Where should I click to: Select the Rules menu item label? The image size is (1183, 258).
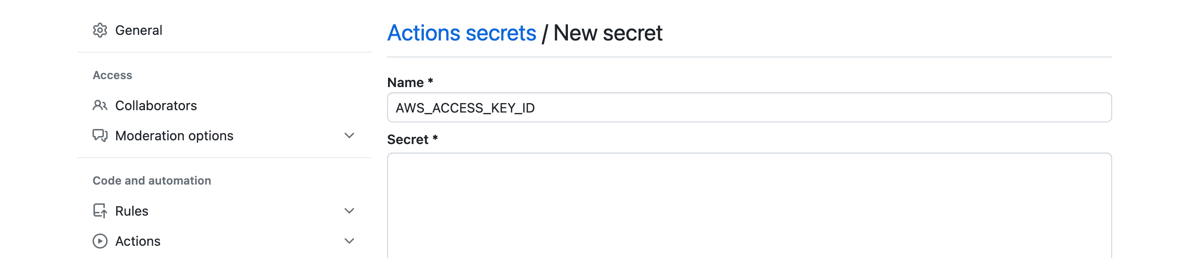tap(132, 211)
